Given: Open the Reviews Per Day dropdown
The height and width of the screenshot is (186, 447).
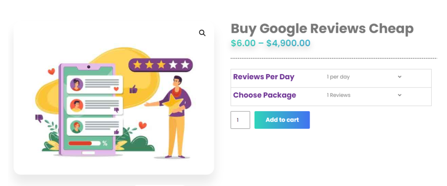Looking at the screenshot, I should point(363,77).
